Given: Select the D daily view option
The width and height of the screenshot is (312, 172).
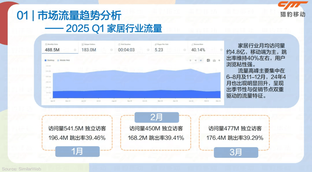Looking at the screenshot, I should 190,60.
